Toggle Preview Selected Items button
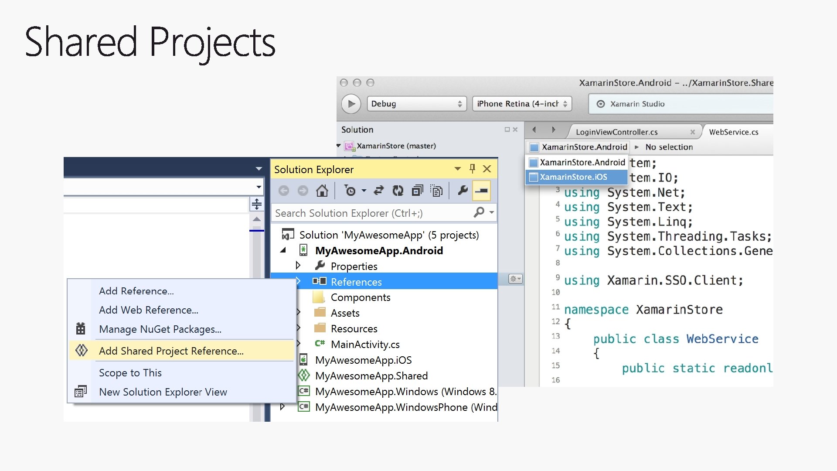Screen dimensions: 837x471 point(481,191)
